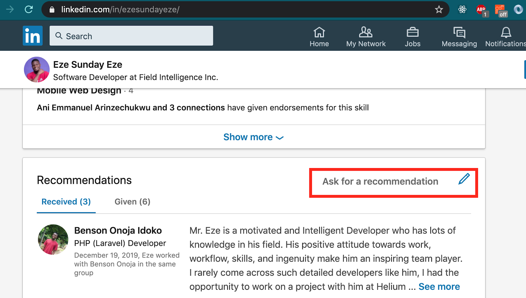Click the browser address bar URL

click(120, 10)
